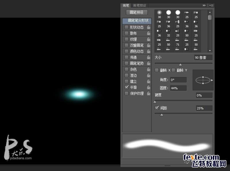230x171 pixels.
Task: Click the lock icon next to 平滑
Action: pyautogui.click(x=149, y=87)
